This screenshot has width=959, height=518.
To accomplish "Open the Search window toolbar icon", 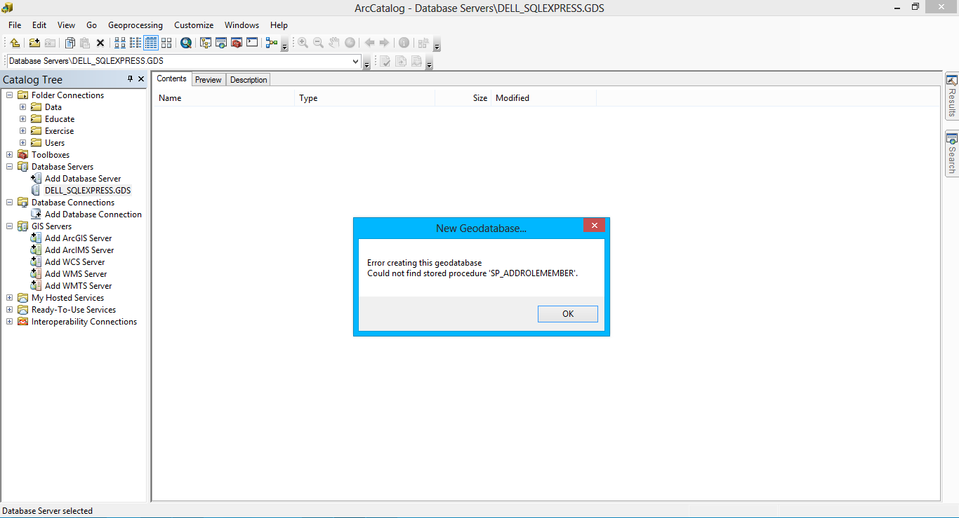I will click(x=221, y=43).
